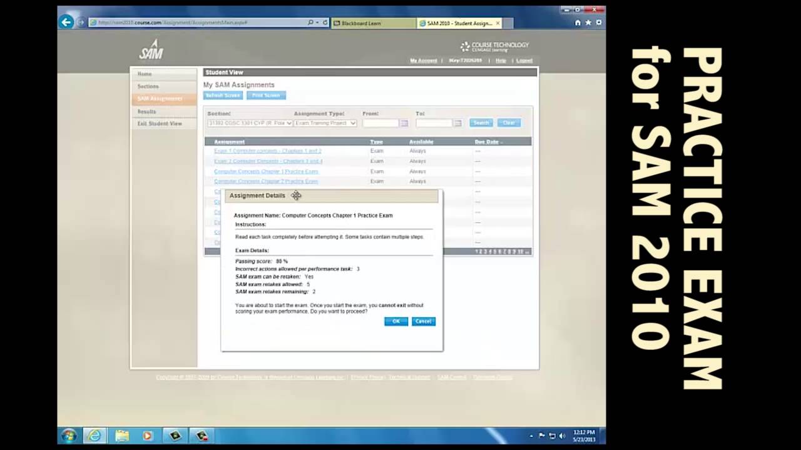Click the Logout link

[524, 61]
